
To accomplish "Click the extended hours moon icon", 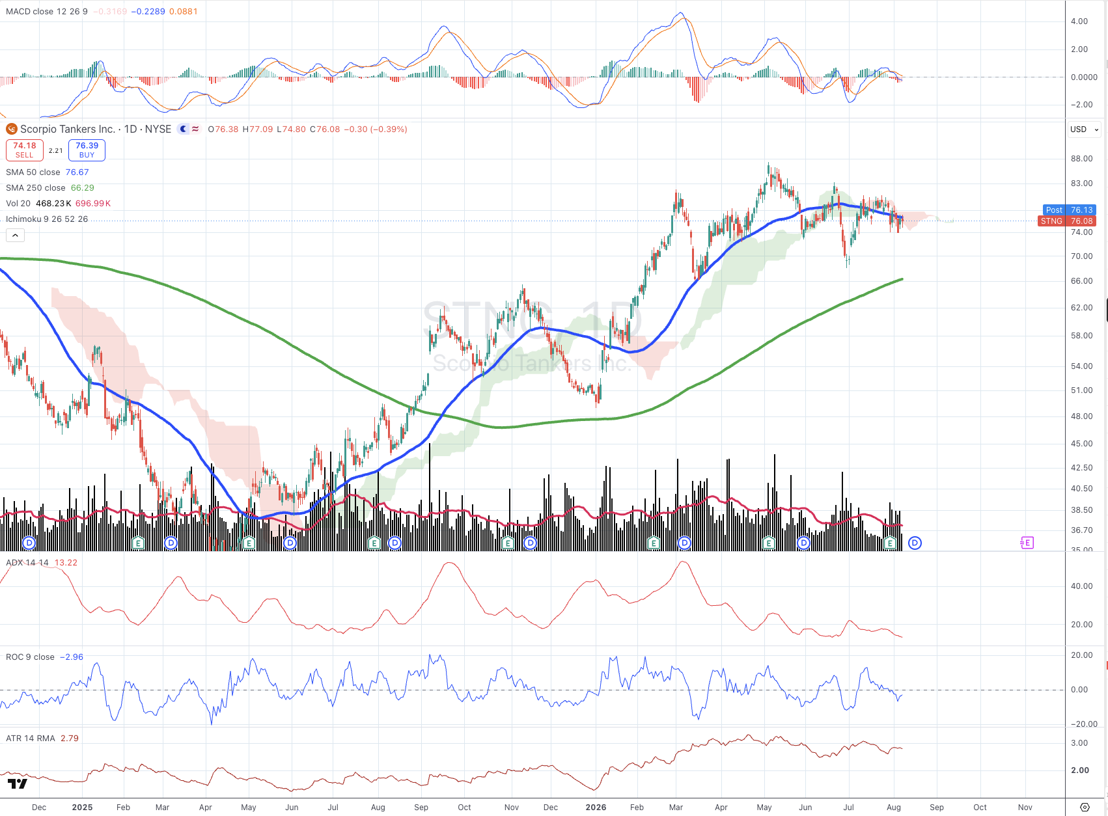I will point(184,129).
